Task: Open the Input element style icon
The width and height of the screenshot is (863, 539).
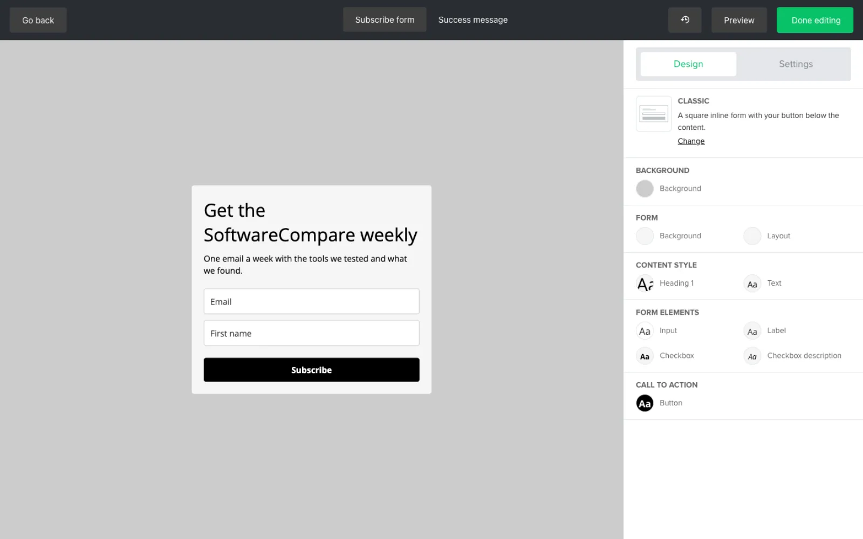Action: click(x=645, y=331)
